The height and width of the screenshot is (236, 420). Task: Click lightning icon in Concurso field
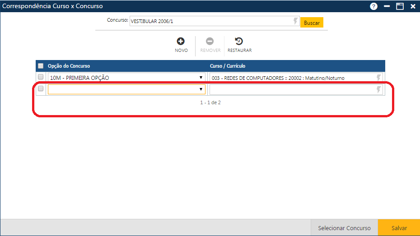coord(296,21)
